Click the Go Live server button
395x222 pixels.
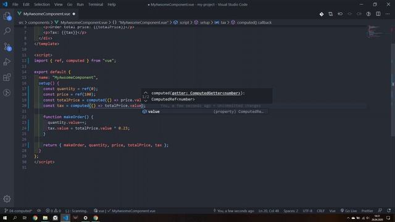click(x=349, y=211)
